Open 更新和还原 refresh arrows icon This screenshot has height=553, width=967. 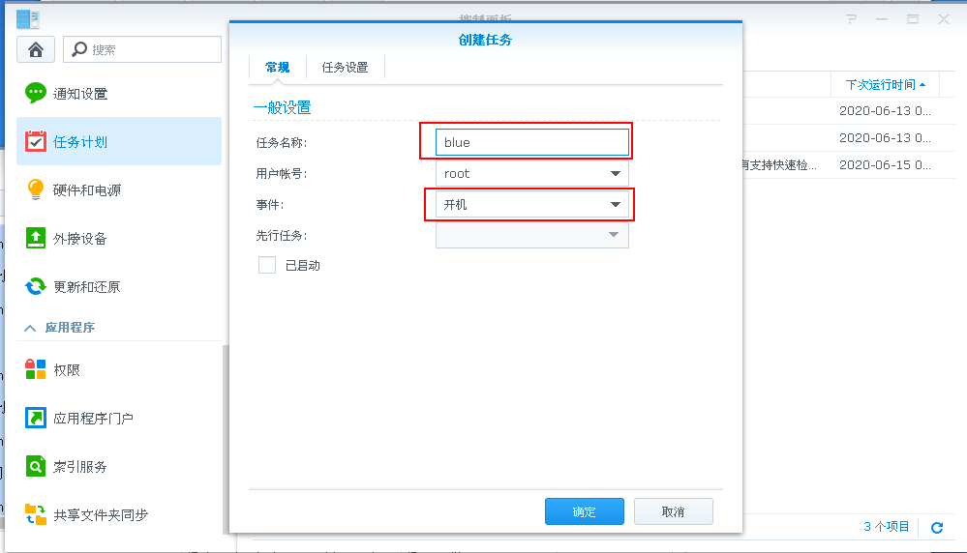[35, 286]
